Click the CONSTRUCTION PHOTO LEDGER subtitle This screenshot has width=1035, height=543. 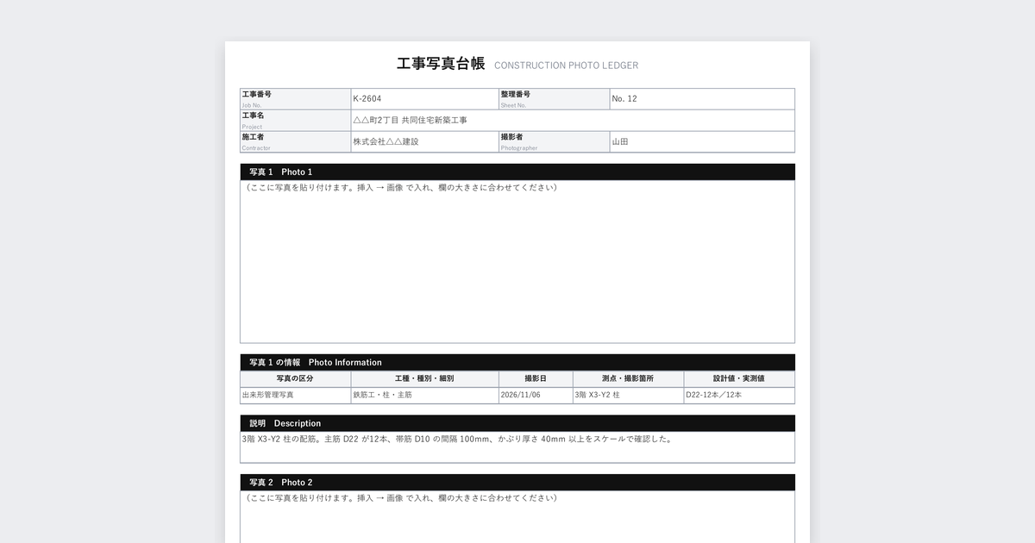[567, 66]
